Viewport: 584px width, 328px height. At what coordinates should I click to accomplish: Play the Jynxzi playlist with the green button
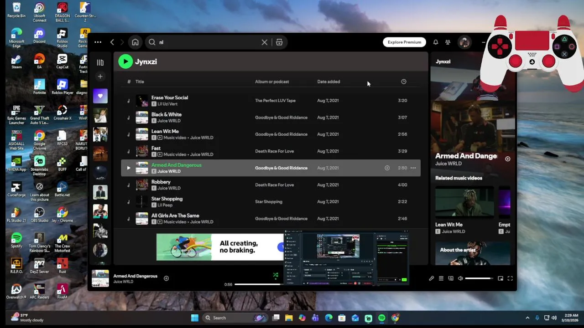(x=125, y=61)
